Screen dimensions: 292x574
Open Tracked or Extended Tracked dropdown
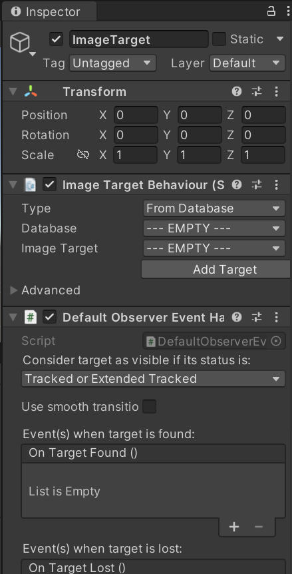(153, 378)
